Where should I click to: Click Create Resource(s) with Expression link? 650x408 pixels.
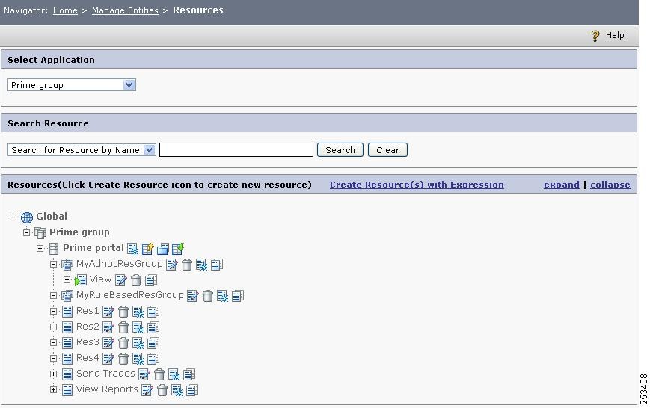coord(417,185)
